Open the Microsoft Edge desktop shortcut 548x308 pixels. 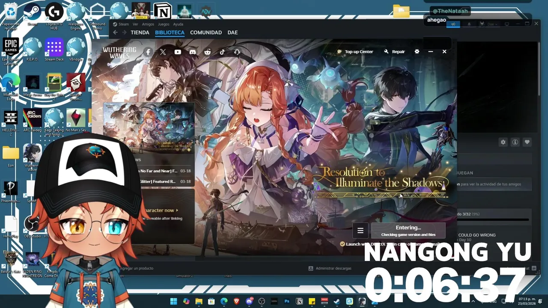(11, 87)
